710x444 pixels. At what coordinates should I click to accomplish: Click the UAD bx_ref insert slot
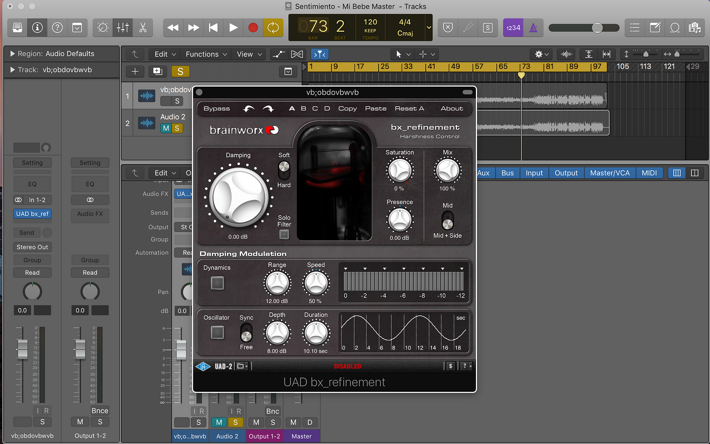click(x=32, y=214)
